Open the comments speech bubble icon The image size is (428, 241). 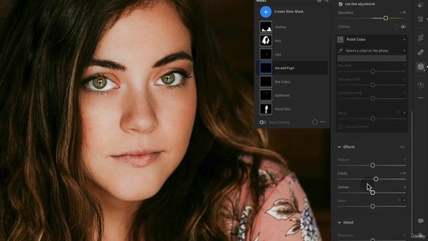click(421, 220)
